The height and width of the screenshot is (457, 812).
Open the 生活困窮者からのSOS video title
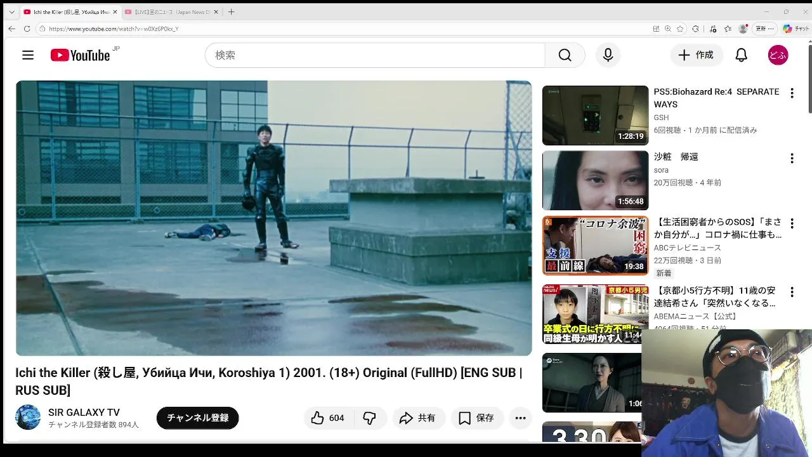click(x=718, y=228)
